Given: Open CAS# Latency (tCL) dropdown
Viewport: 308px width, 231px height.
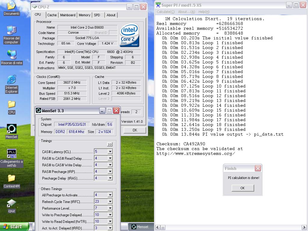Looking at the screenshot, I should [110, 152].
